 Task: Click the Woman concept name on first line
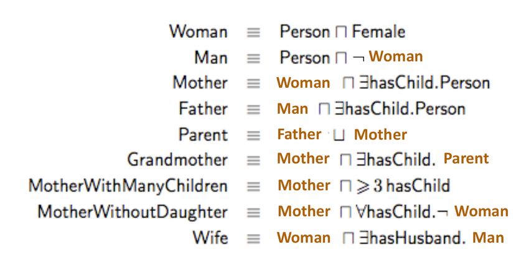(199, 32)
